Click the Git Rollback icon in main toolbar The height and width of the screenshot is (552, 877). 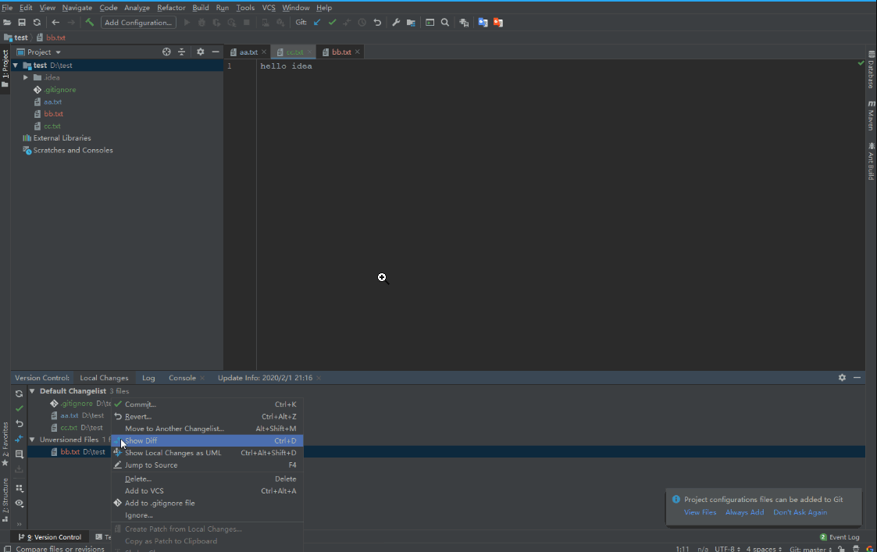click(x=377, y=23)
